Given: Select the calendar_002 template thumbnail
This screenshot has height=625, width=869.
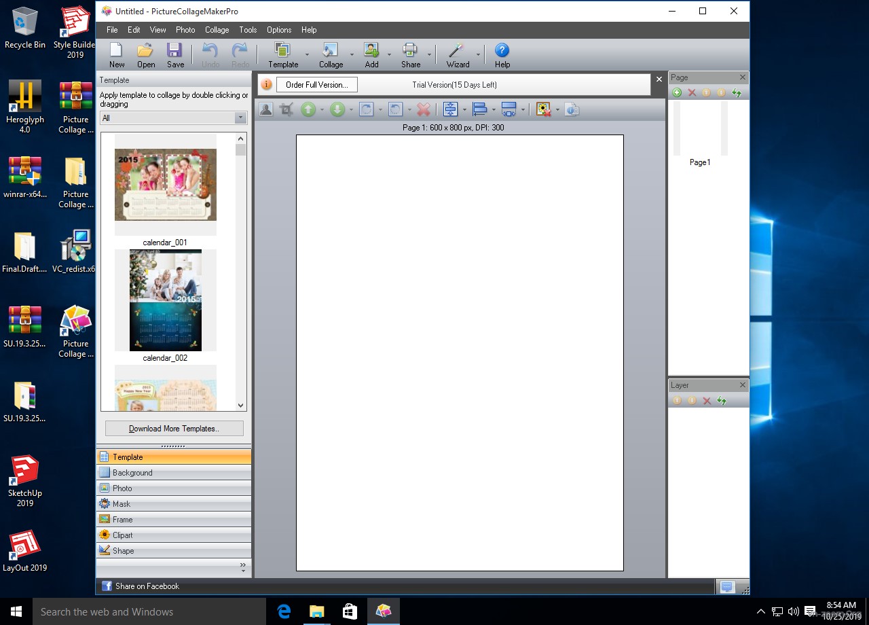Looking at the screenshot, I should [x=165, y=301].
